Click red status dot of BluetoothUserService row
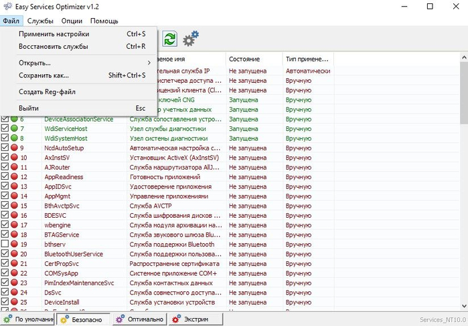468x326 pixels. [14, 253]
